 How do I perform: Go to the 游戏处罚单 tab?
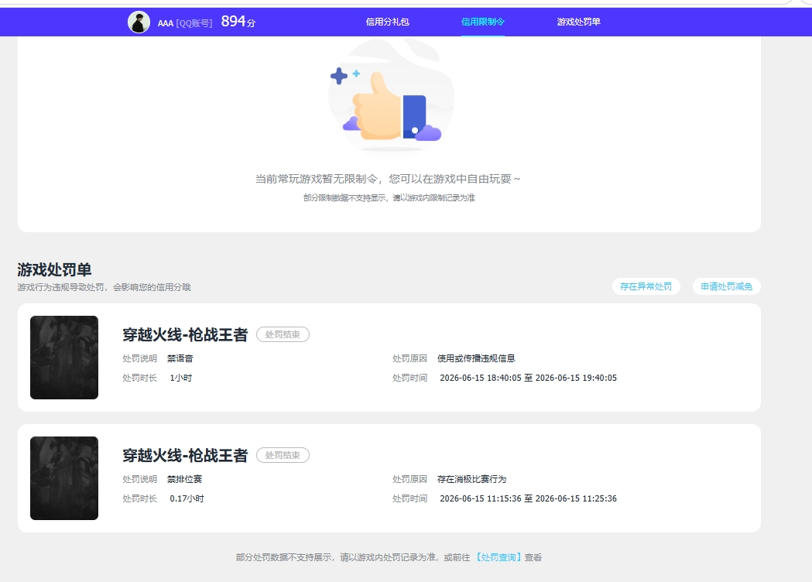(x=578, y=22)
